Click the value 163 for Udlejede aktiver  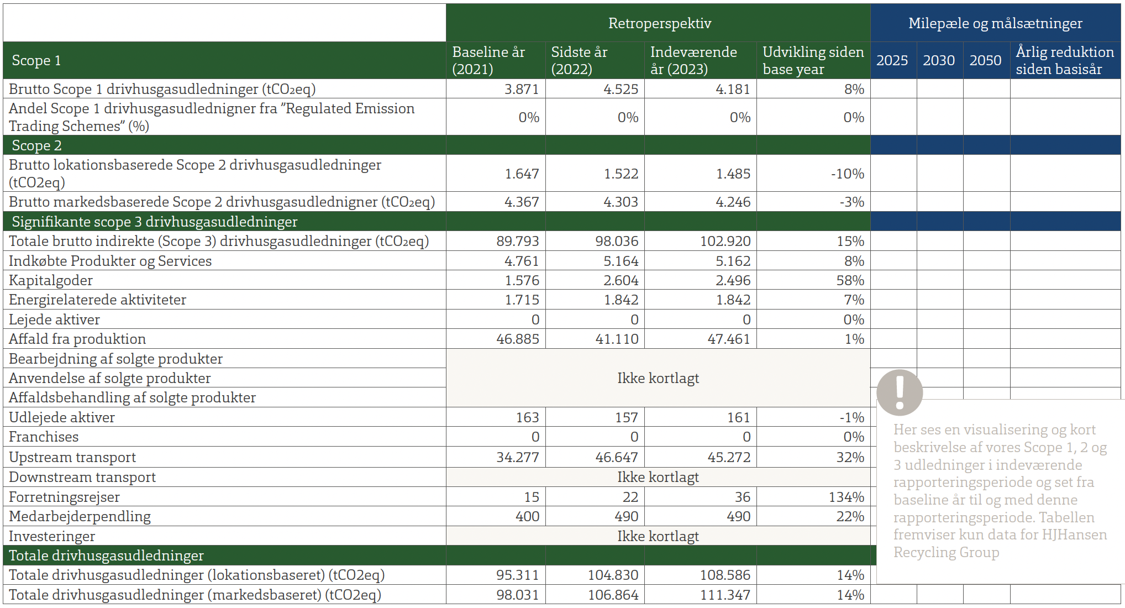(527, 417)
